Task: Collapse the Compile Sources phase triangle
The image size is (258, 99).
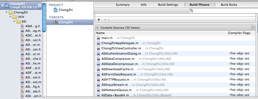Action: (x=98, y=28)
